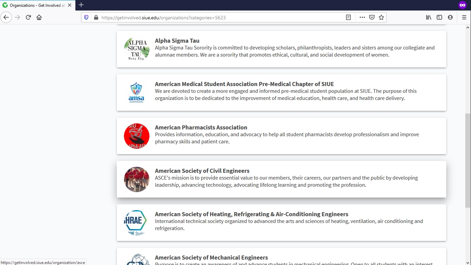Open the Firefox account profile icon
Screen dimensions: 471x265
[x=450, y=17]
